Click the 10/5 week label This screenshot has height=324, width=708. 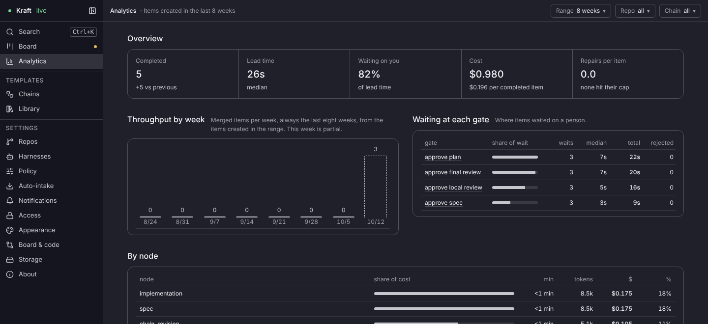coord(344,222)
